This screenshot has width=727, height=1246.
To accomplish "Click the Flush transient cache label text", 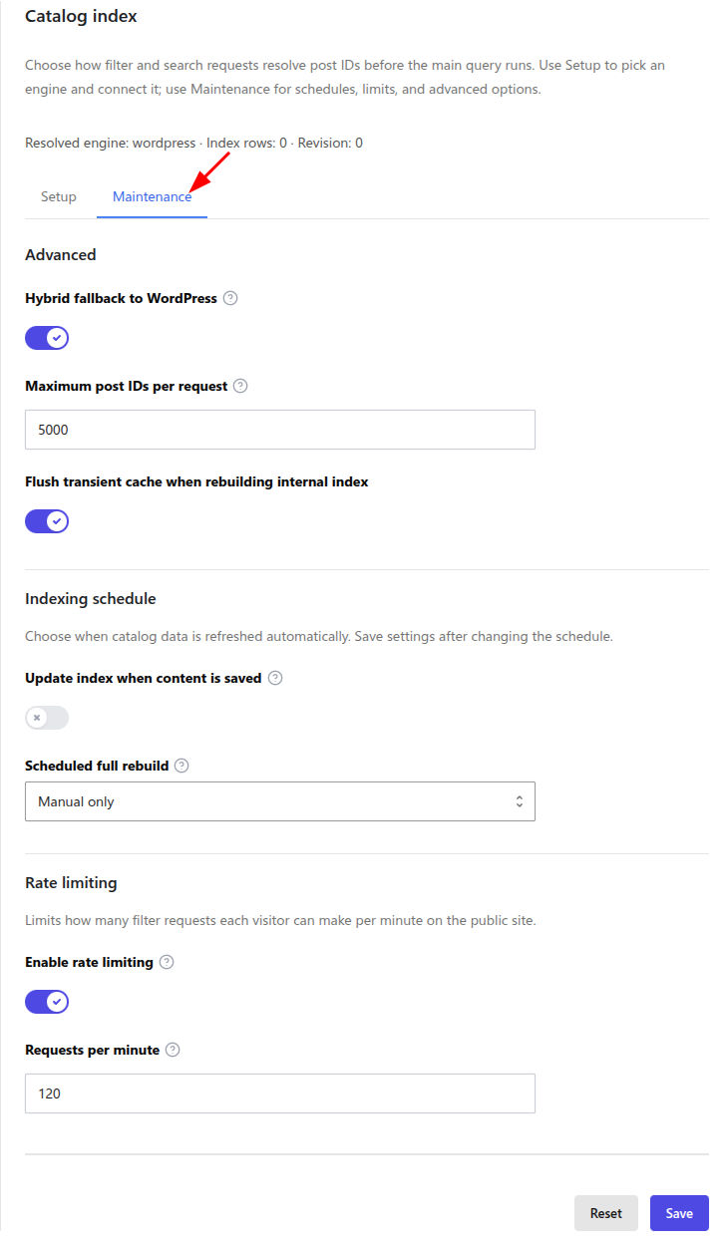I will [x=196, y=481].
